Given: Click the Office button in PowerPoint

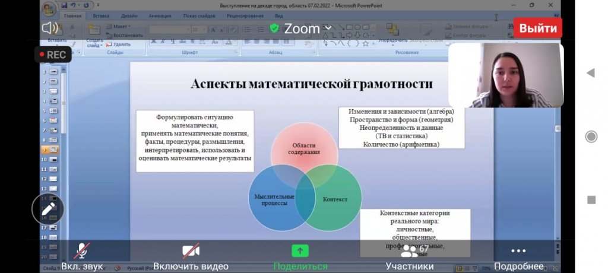Looking at the screenshot, I should [49, 8].
